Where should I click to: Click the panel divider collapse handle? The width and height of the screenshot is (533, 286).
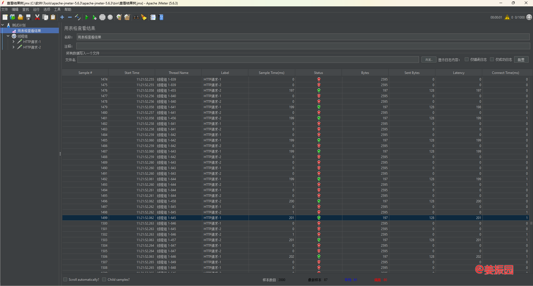60,154
